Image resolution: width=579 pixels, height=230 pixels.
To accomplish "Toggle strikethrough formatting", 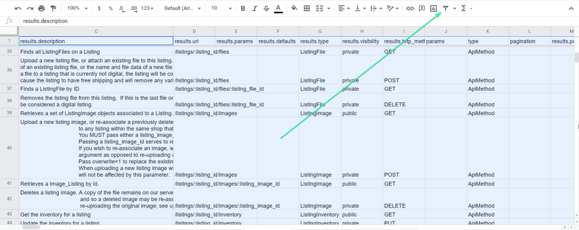I will (x=266, y=8).
